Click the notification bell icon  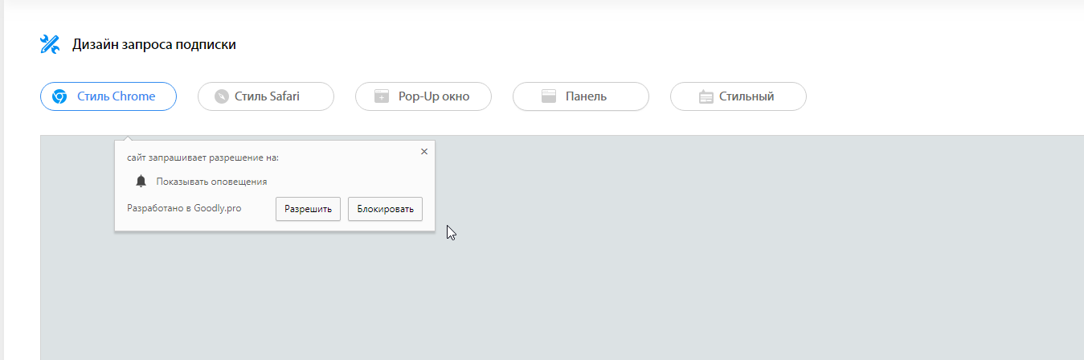(141, 182)
